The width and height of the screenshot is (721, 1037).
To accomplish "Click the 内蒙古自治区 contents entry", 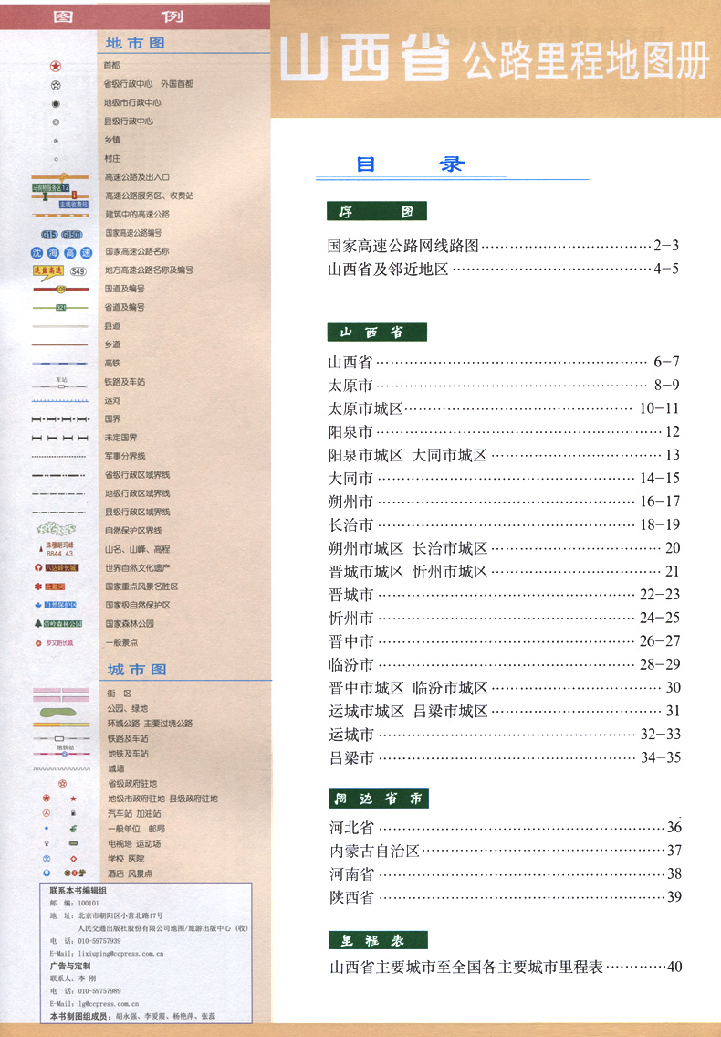I will (506, 852).
